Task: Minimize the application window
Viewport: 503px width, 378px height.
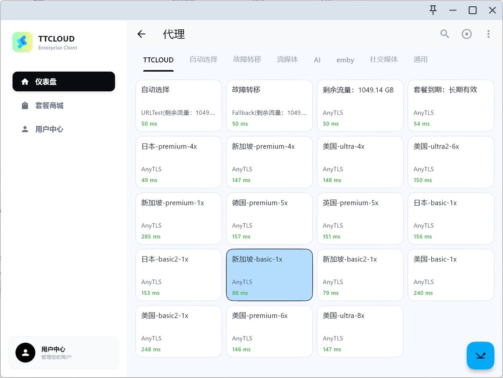Action: point(453,10)
